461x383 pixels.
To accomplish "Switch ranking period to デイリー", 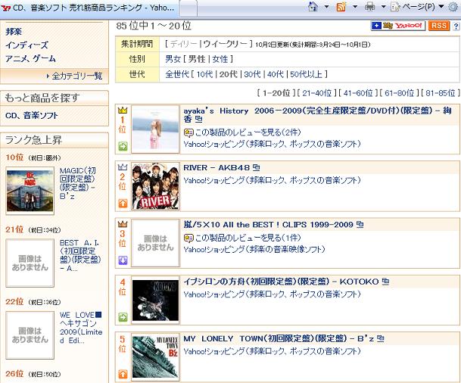I will click(x=184, y=44).
